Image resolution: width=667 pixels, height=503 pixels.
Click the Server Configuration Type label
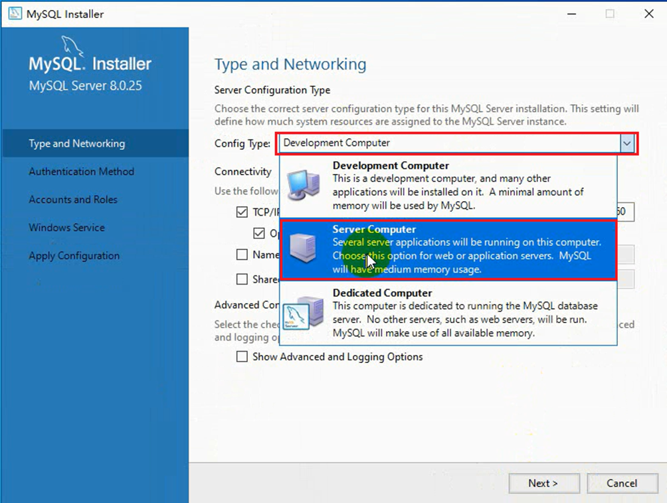pyautogui.click(x=272, y=90)
